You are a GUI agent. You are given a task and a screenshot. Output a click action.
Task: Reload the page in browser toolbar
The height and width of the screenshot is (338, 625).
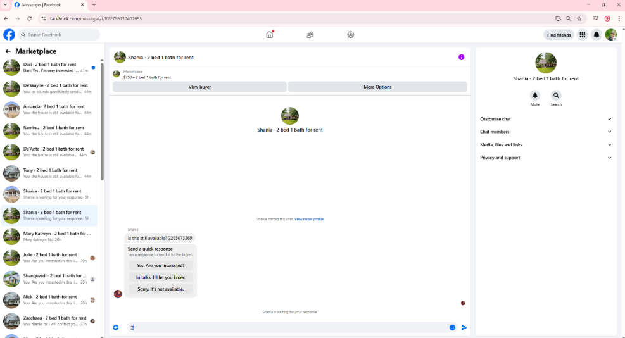pos(30,19)
